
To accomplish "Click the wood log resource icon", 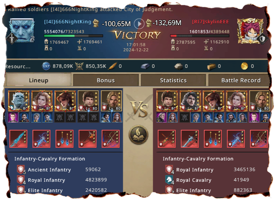I will pyautogui.click(x=211, y=66).
